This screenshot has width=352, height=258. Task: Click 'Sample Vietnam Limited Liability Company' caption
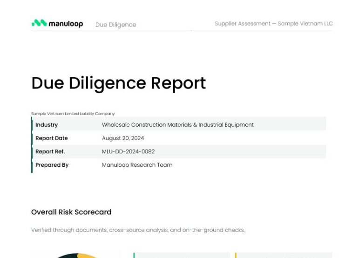(73, 114)
